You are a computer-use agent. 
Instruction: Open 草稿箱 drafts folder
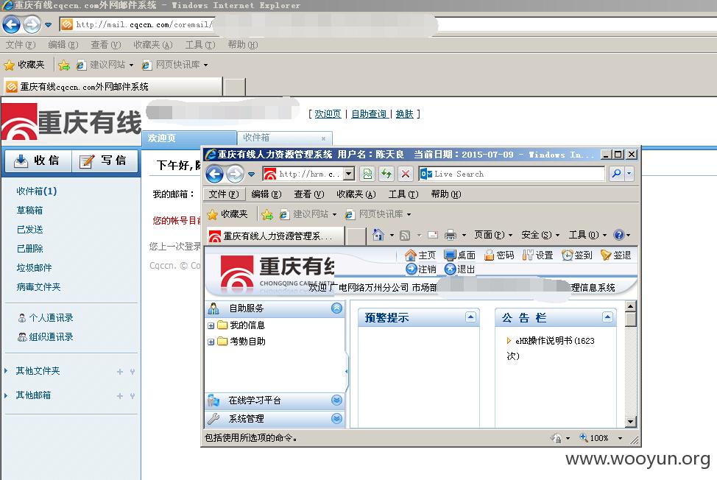click(29, 211)
